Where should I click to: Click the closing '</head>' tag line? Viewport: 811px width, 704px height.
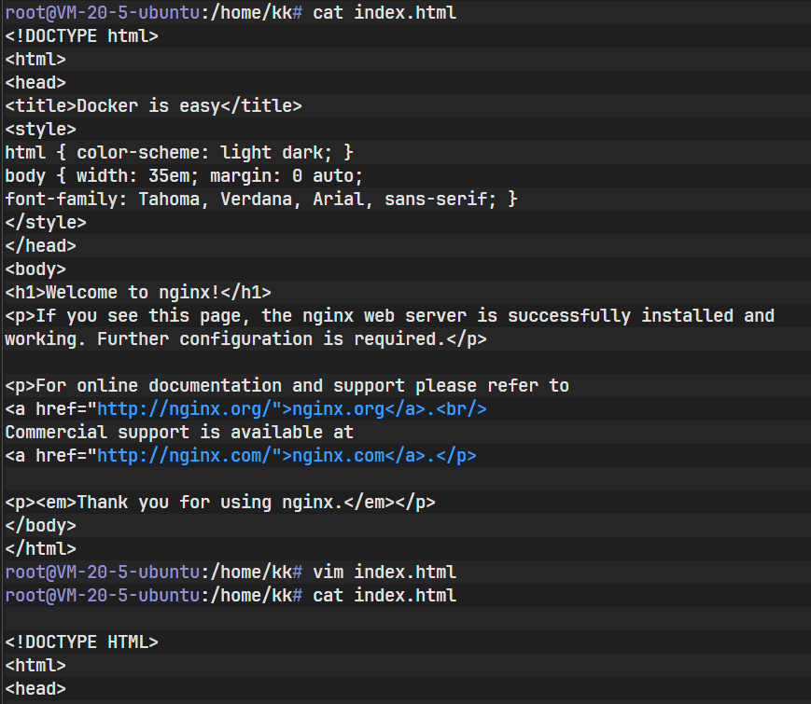41,245
